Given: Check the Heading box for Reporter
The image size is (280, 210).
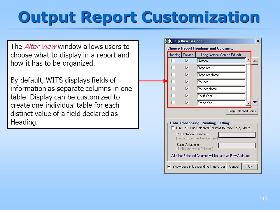Looking at the screenshot, I should [173, 67].
